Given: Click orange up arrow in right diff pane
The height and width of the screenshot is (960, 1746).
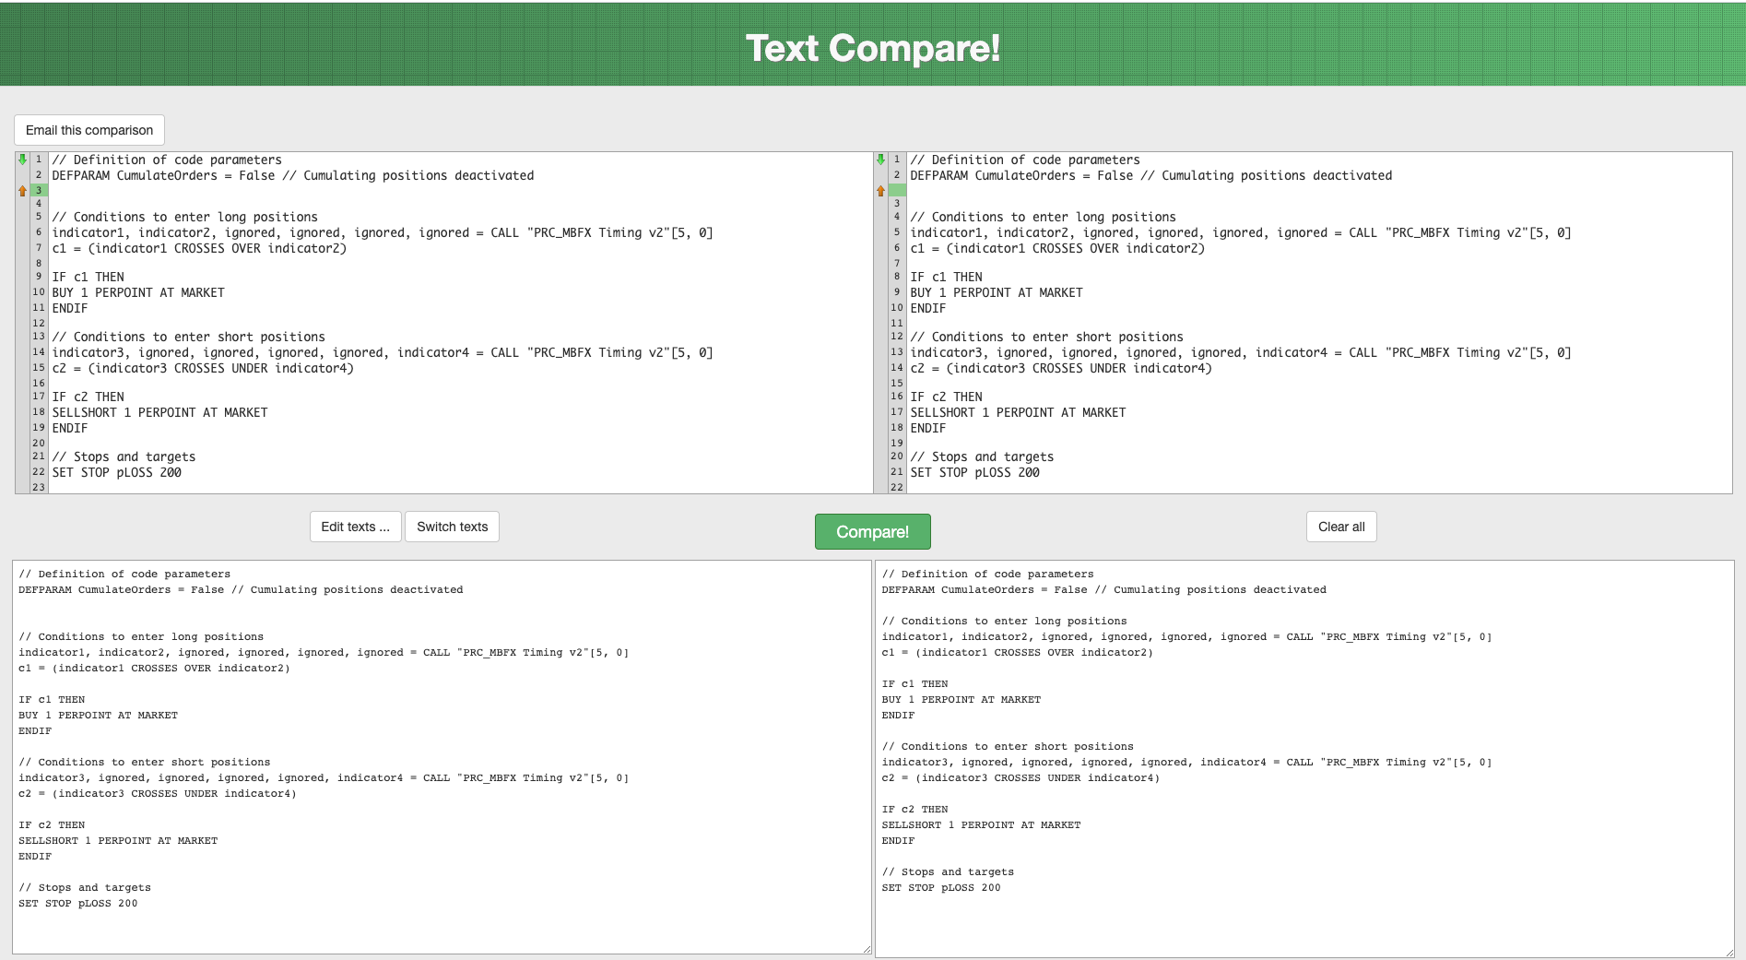Looking at the screenshot, I should coord(880,191).
